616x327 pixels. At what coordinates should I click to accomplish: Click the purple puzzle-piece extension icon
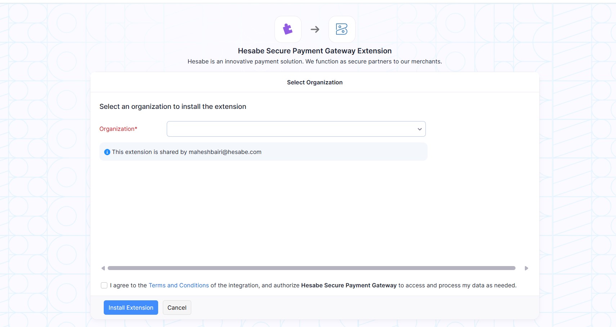click(x=288, y=29)
